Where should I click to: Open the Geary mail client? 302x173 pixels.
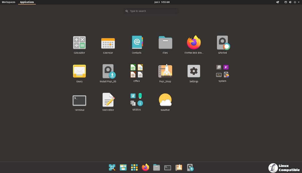(79, 71)
